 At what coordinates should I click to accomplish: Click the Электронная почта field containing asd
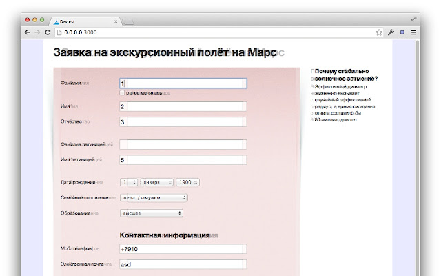(x=183, y=264)
